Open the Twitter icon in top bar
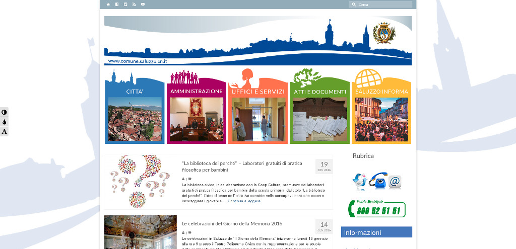The height and width of the screenshot is (249, 516). pos(125,4)
